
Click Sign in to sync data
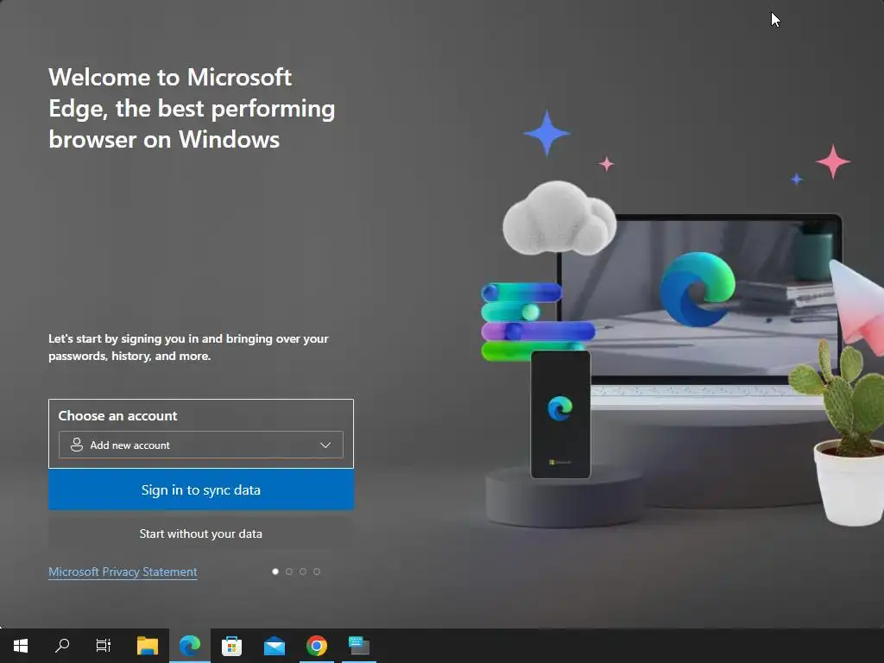[x=201, y=490]
